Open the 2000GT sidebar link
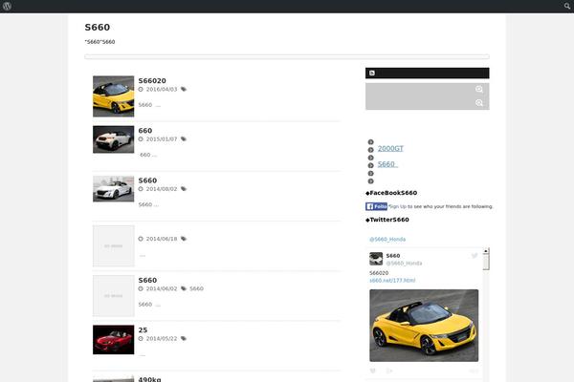The image size is (574, 382). pyautogui.click(x=390, y=148)
